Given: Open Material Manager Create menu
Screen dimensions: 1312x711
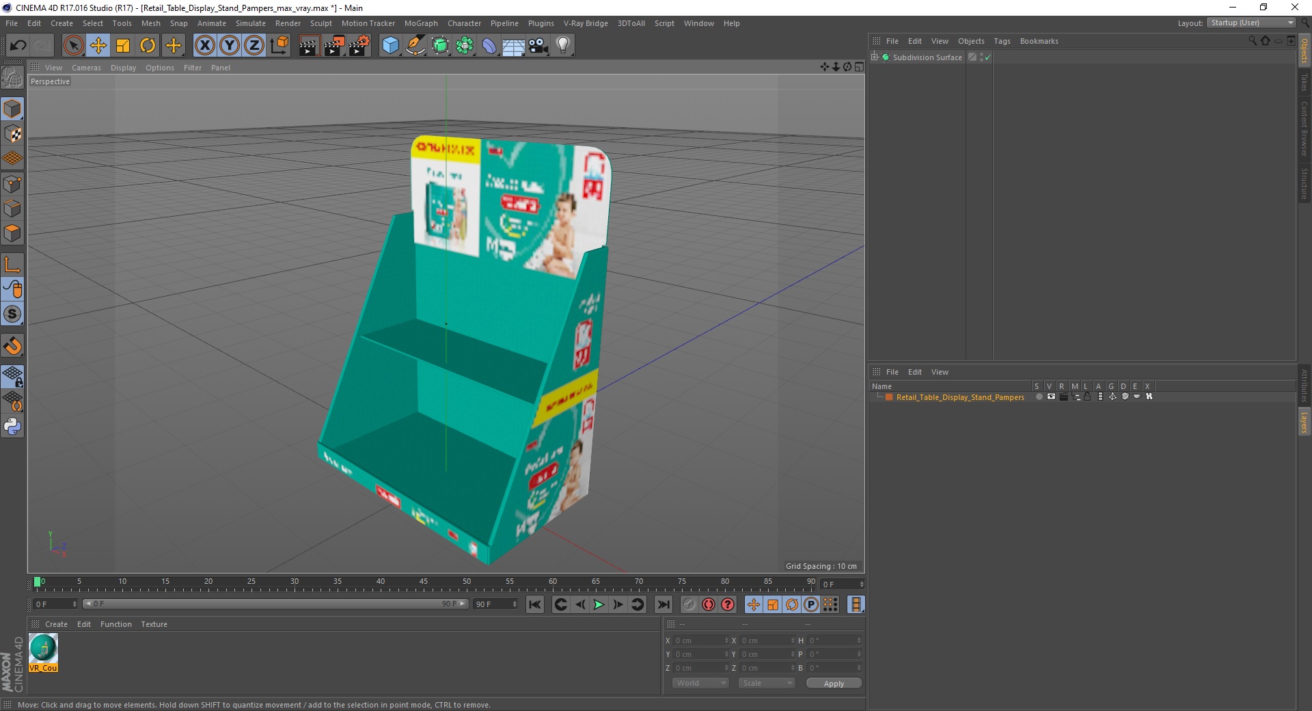Looking at the screenshot, I should pos(56,624).
